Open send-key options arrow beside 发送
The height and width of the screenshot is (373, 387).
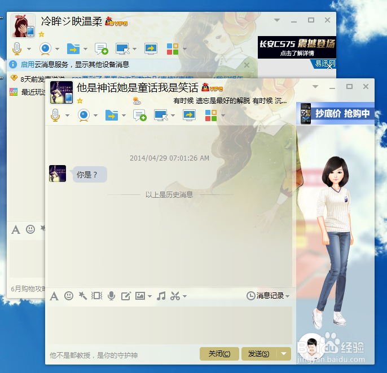(284, 354)
